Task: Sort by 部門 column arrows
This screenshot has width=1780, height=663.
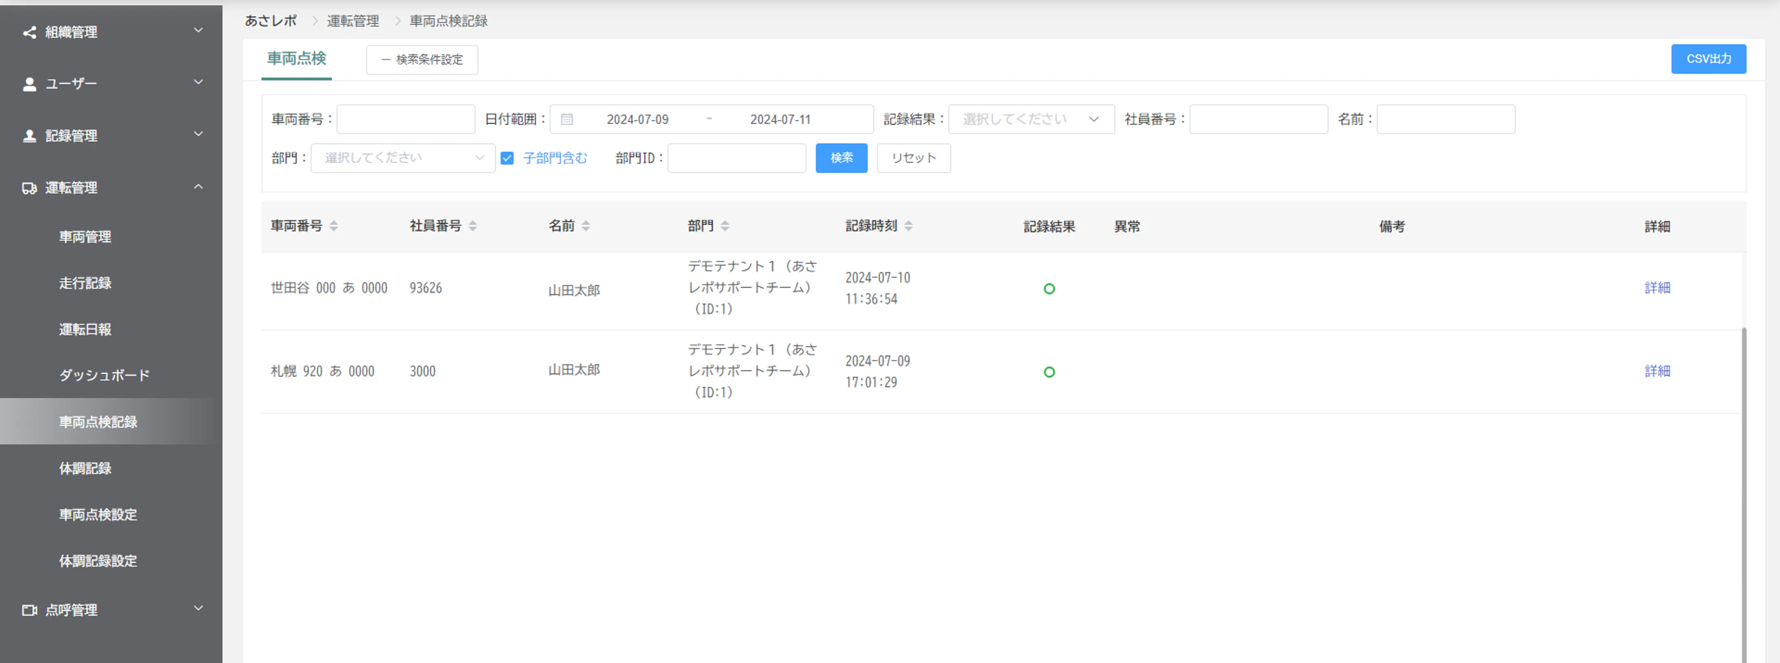Action: pyautogui.click(x=725, y=226)
